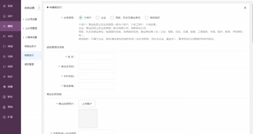
Task: Choose 党政、机关及事业单位 subject type
Action: [x=112, y=18]
